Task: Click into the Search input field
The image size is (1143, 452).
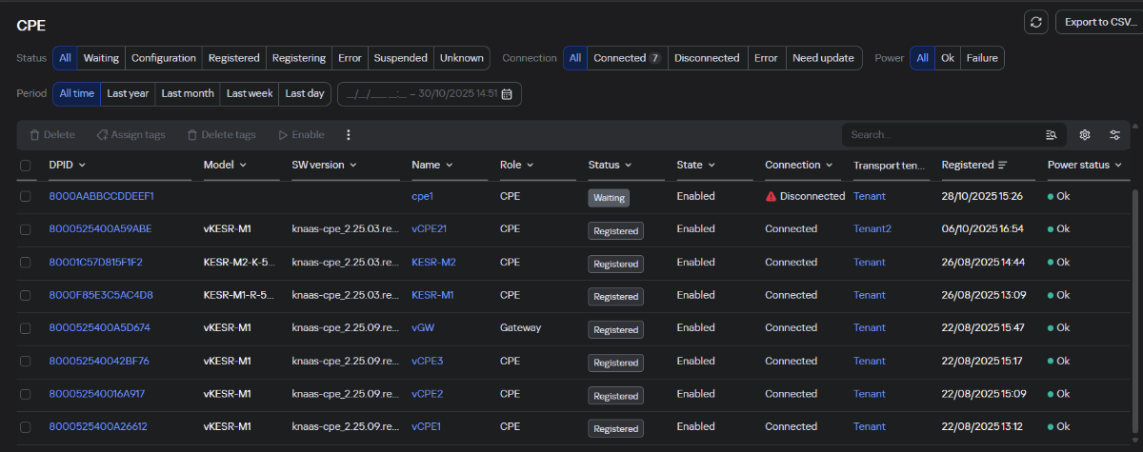Action: (938, 135)
